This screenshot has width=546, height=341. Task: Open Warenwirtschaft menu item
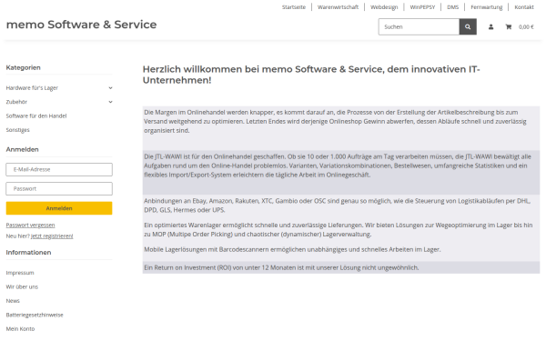pyautogui.click(x=338, y=7)
